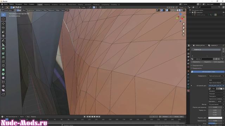Image resolution: width=225 pixels, height=126 pixels.
Task: Select the Rip Region tool
Action: [x=3, y=94]
